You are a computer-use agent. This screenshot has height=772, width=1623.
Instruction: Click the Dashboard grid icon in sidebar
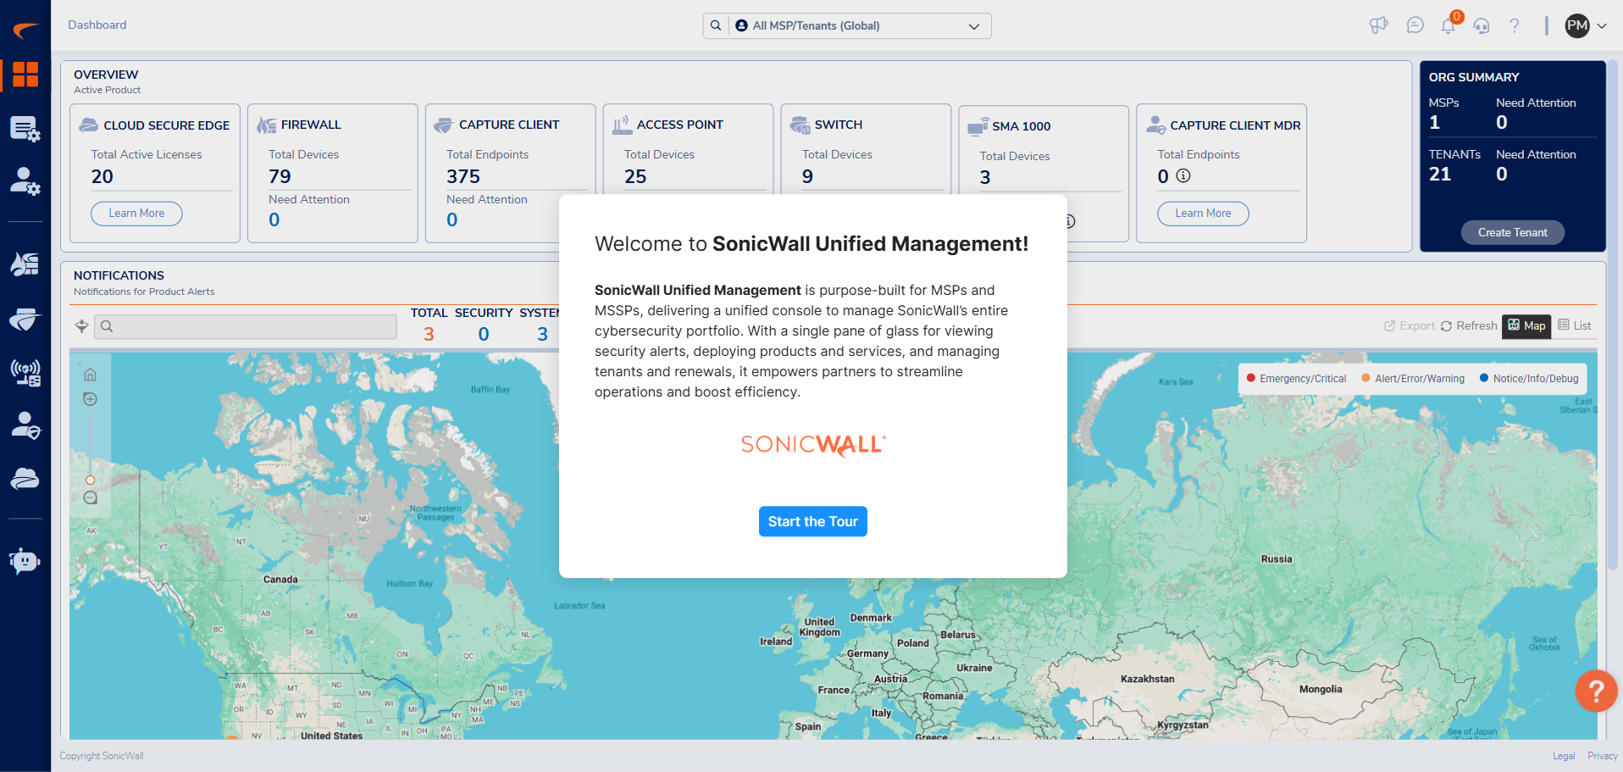[x=25, y=75]
